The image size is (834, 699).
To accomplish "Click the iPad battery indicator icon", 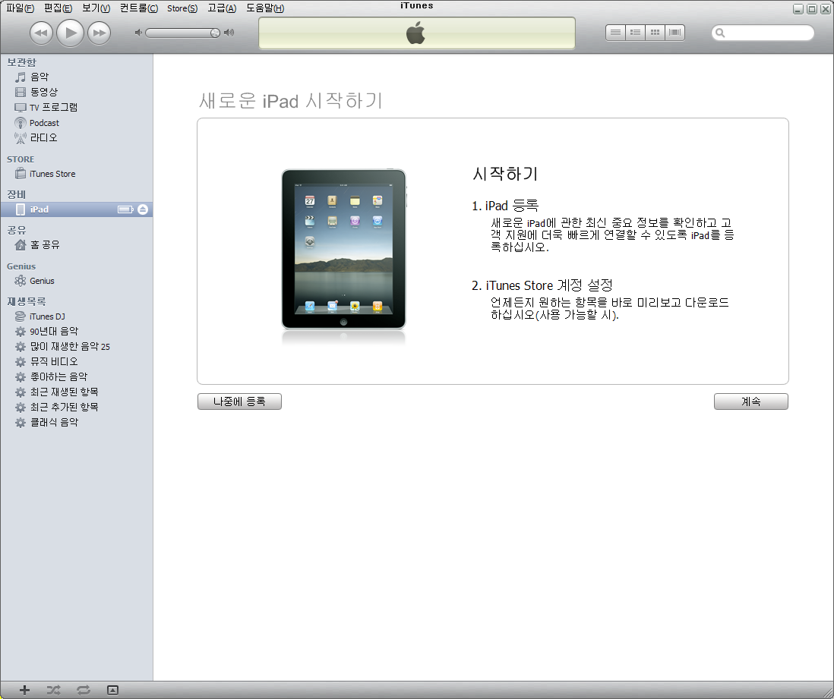I will (x=125, y=209).
